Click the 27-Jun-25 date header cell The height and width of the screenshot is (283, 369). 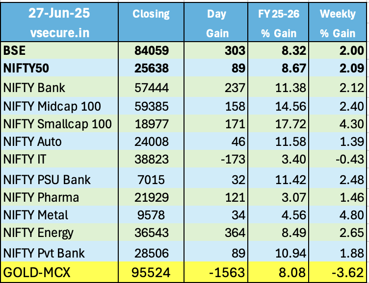click(59, 13)
